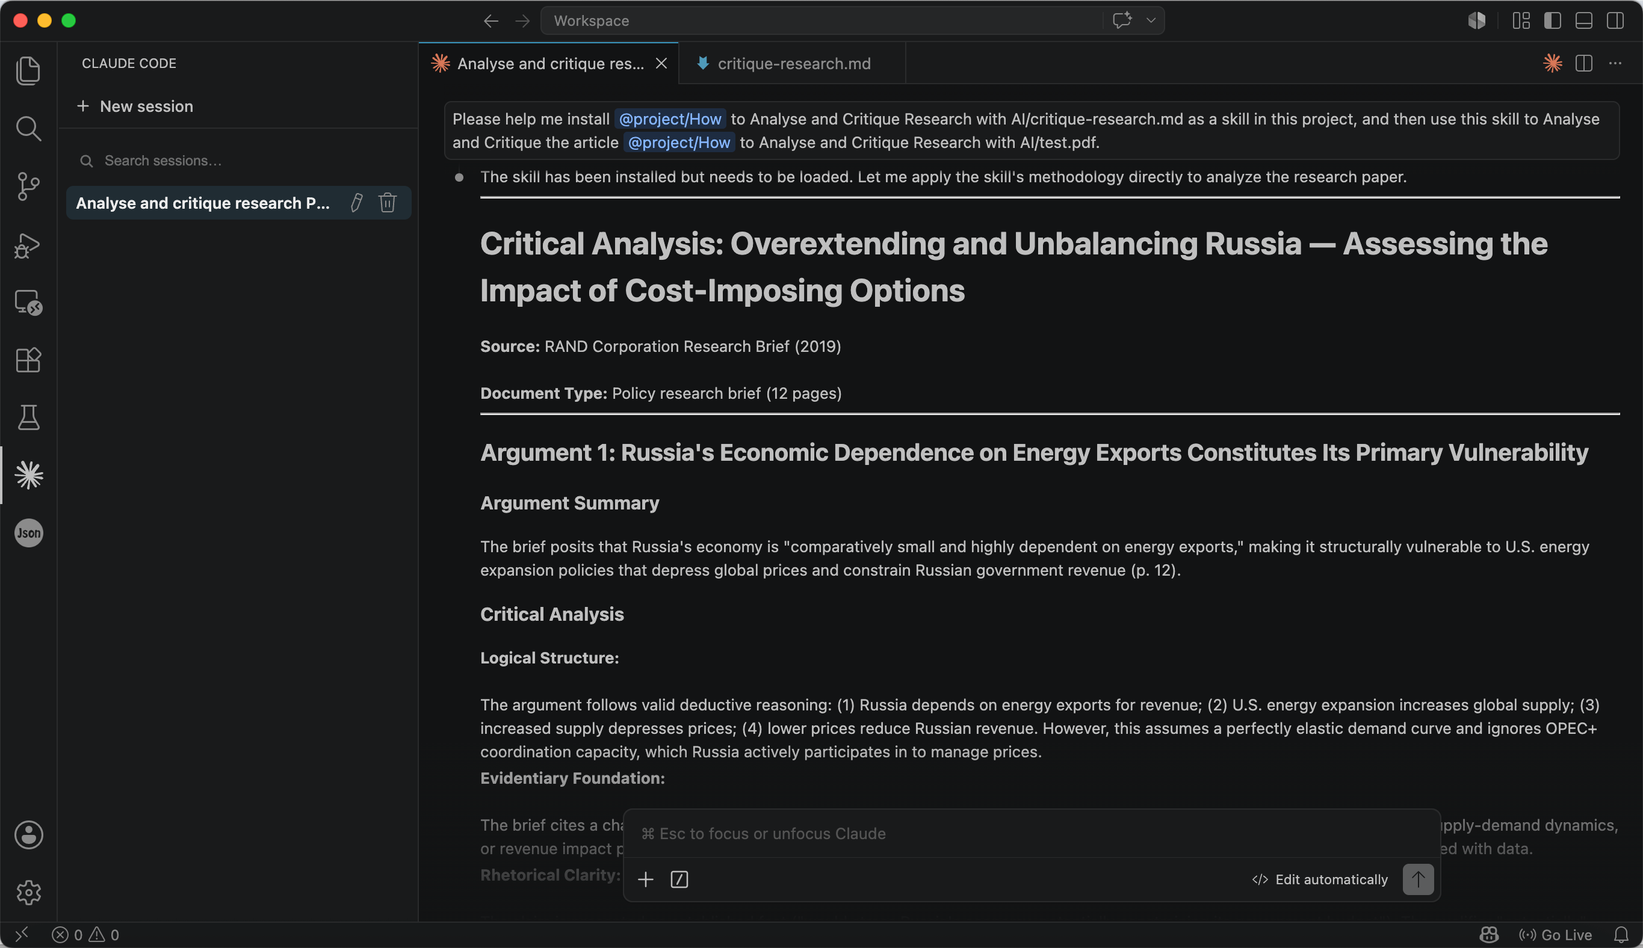The image size is (1643, 948).
Task: Open the Source Control view
Action: (x=28, y=186)
